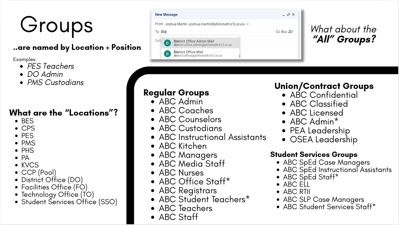This screenshot has height=225, width=399.
Task: Click the pop-out full-screen icon in New Message
Action: point(288,15)
